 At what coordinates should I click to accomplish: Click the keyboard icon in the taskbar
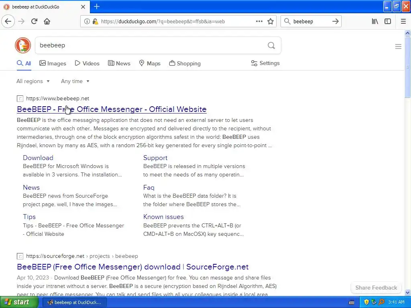(x=352, y=302)
